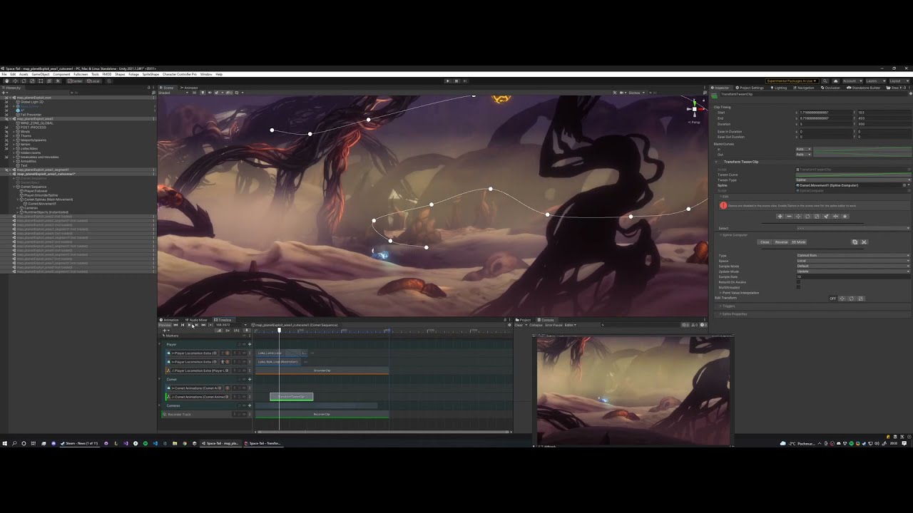Open the cloud services icon
Screen dimensions: 913x513
pyautogui.click(x=835, y=81)
